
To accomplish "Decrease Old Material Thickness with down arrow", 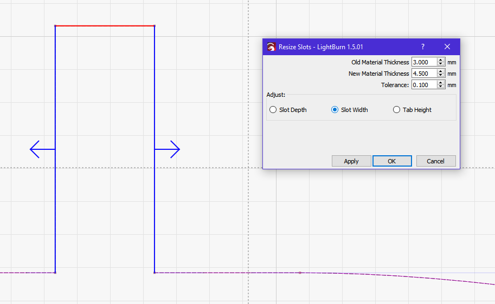I will (441, 64).
